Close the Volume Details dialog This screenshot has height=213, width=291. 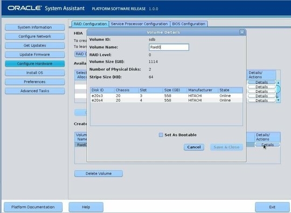tap(242, 32)
